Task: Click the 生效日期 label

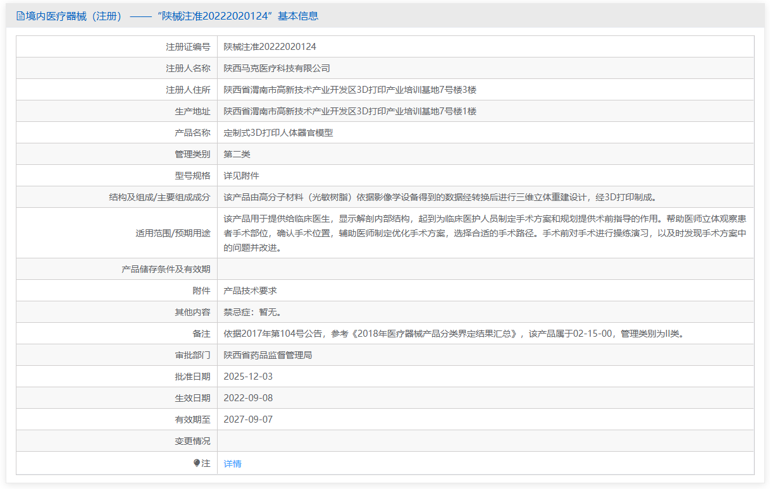Action: click(x=192, y=398)
